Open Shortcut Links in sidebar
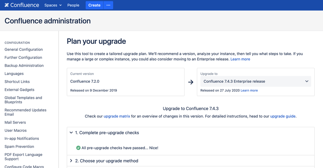Screen dimensions: 323x168 click(x=17, y=81)
